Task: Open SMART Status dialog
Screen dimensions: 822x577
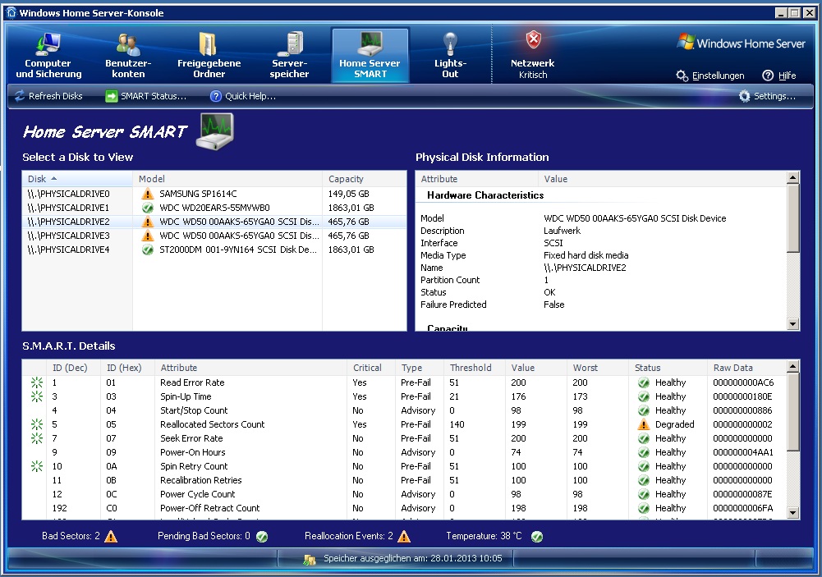Action: tap(145, 96)
